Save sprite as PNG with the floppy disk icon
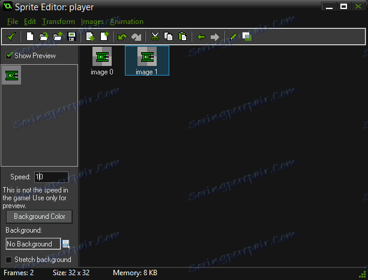Image resolution: width=368 pixels, height=280 pixels. click(71, 37)
